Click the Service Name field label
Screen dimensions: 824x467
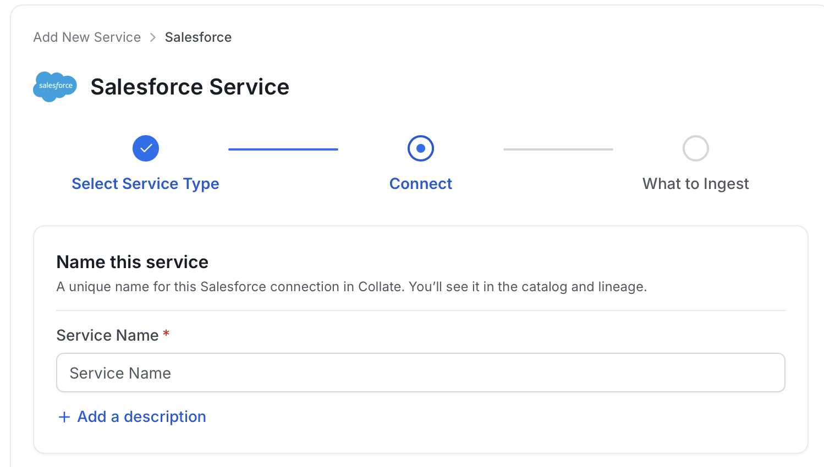point(107,335)
